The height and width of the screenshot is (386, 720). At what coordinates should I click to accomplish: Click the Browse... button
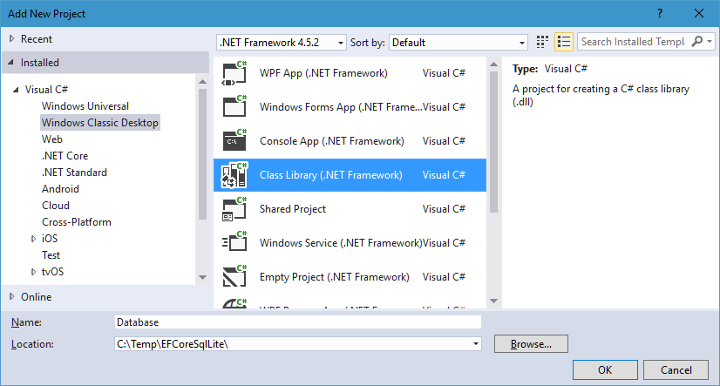coord(531,344)
